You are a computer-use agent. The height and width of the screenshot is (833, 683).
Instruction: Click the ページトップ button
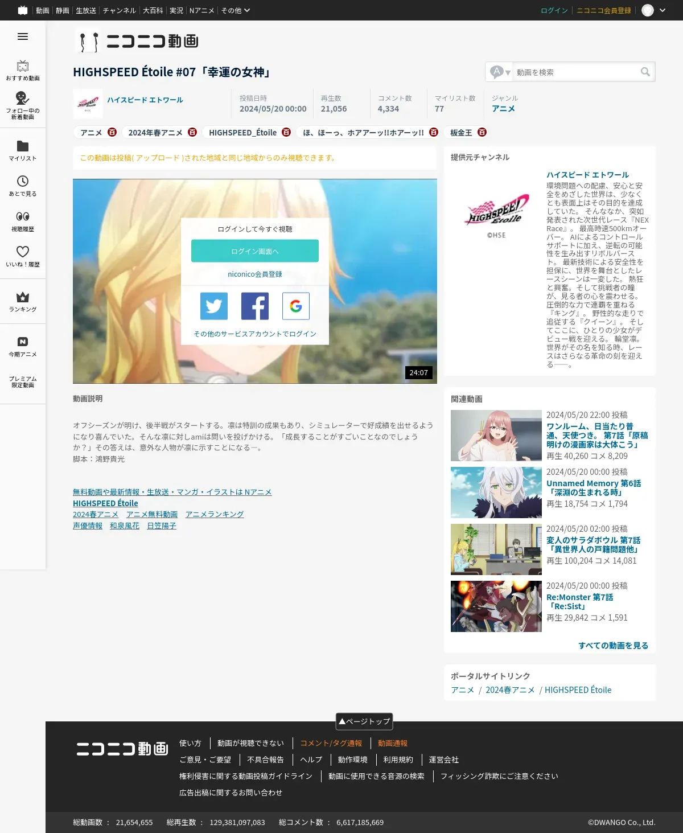(364, 721)
